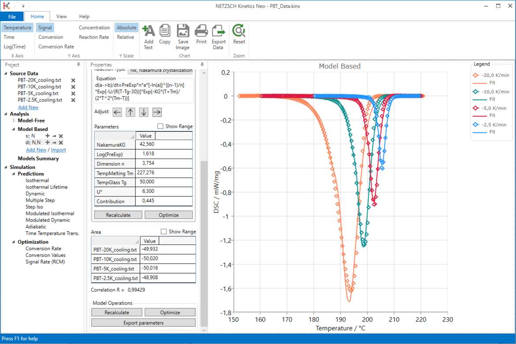Collapse the Analysis tree node
This screenshot has height=344, width=516.
tap(6, 114)
